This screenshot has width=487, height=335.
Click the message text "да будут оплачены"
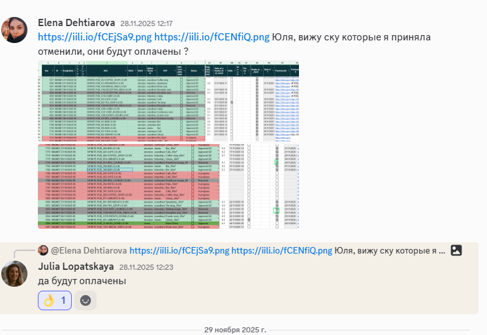pyautogui.click(x=82, y=281)
